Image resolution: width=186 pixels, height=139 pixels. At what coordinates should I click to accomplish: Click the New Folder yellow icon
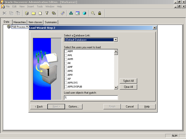pyautogui.click(x=34, y=13)
